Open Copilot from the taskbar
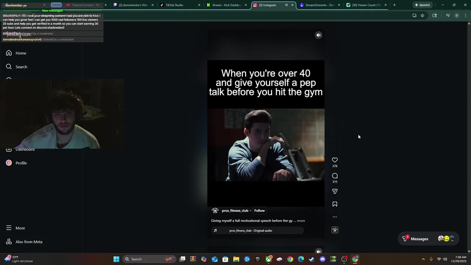471x265 pixels. (x=204, y=259)
